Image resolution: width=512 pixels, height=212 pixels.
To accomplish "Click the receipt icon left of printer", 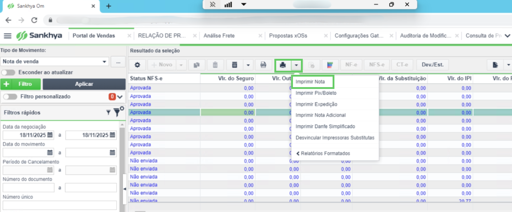I will click(263, 65).
